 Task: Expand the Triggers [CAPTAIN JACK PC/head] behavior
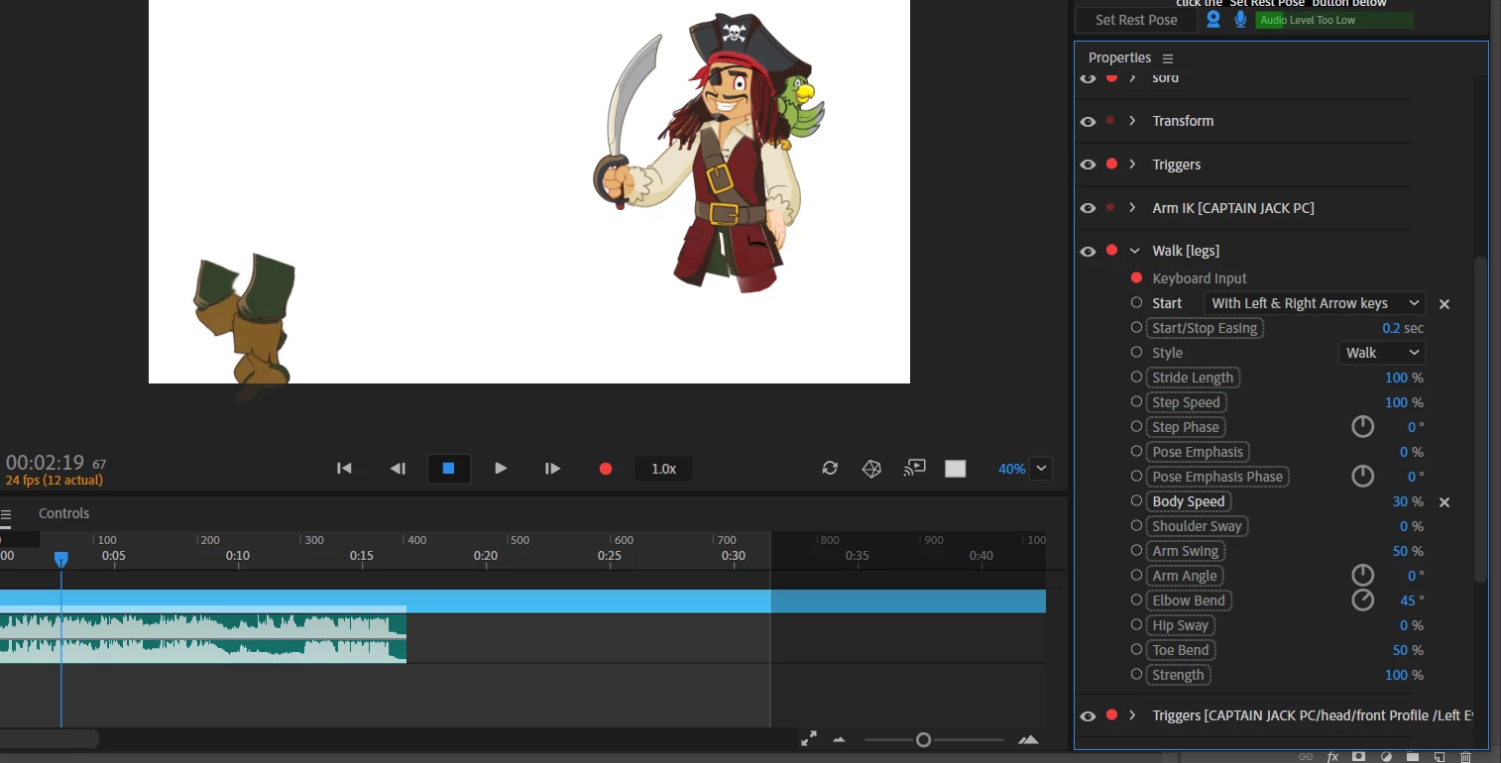1132,715
